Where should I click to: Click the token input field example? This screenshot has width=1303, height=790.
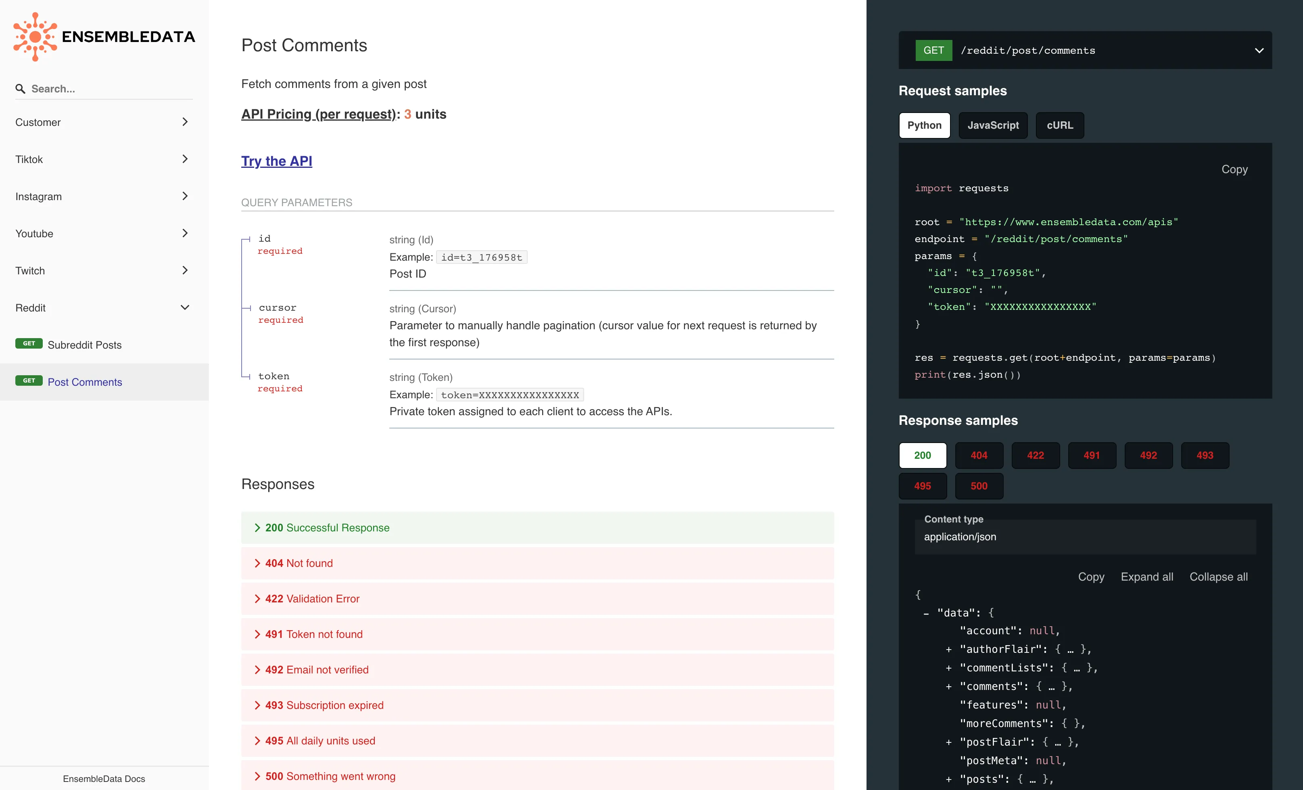click(x=510, y=395)
